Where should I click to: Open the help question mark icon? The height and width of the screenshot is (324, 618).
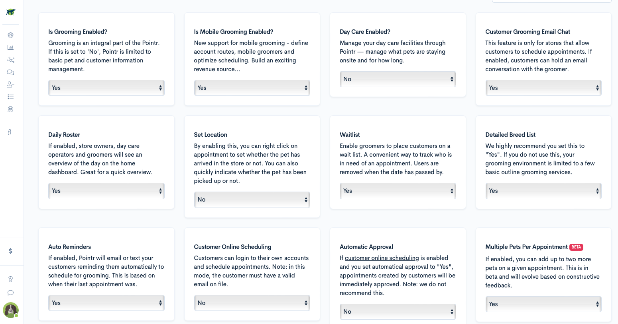(x=10, y=279)
